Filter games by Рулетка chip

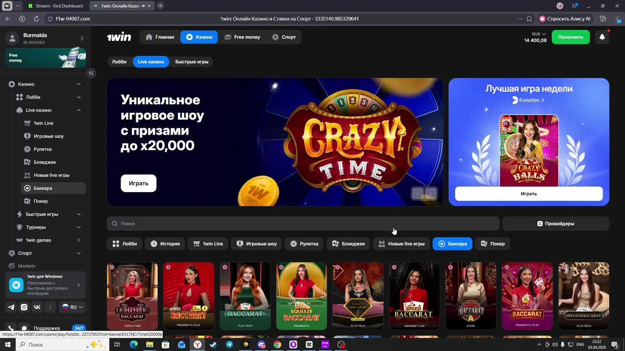pyautogui.click(x=304, y=244)
